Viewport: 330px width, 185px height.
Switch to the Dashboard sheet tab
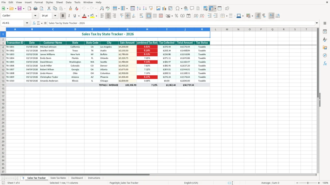(77, 178)
